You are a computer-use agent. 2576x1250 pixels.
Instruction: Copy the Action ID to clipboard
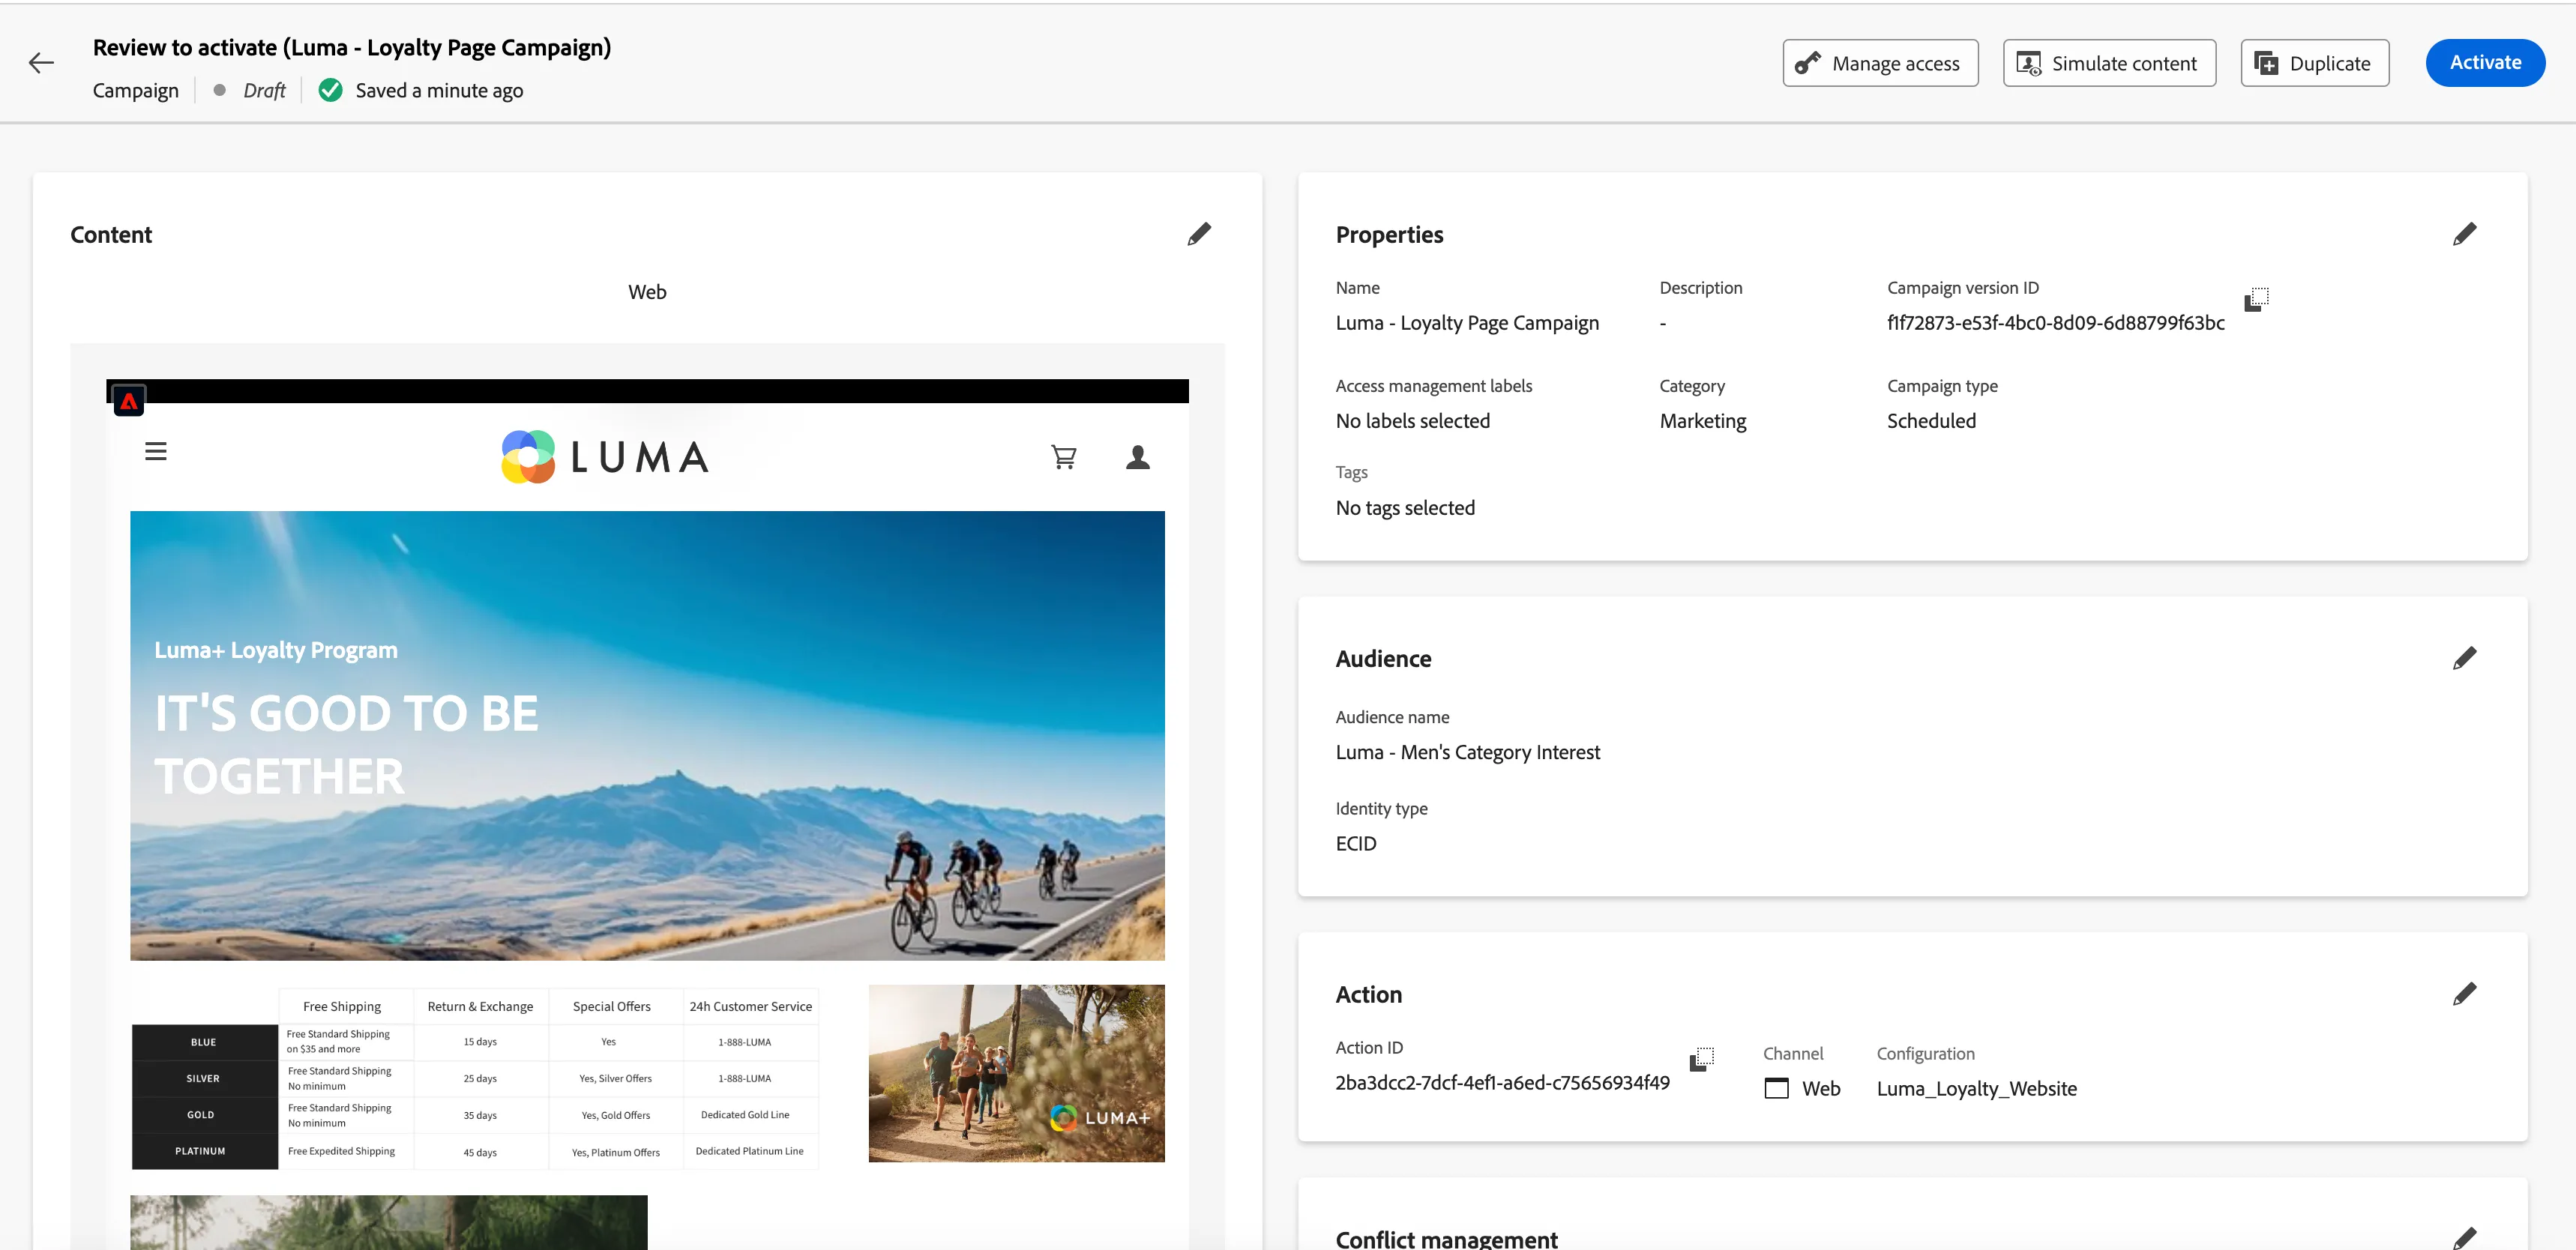pyautogui.click(x=1702, y=1059)
